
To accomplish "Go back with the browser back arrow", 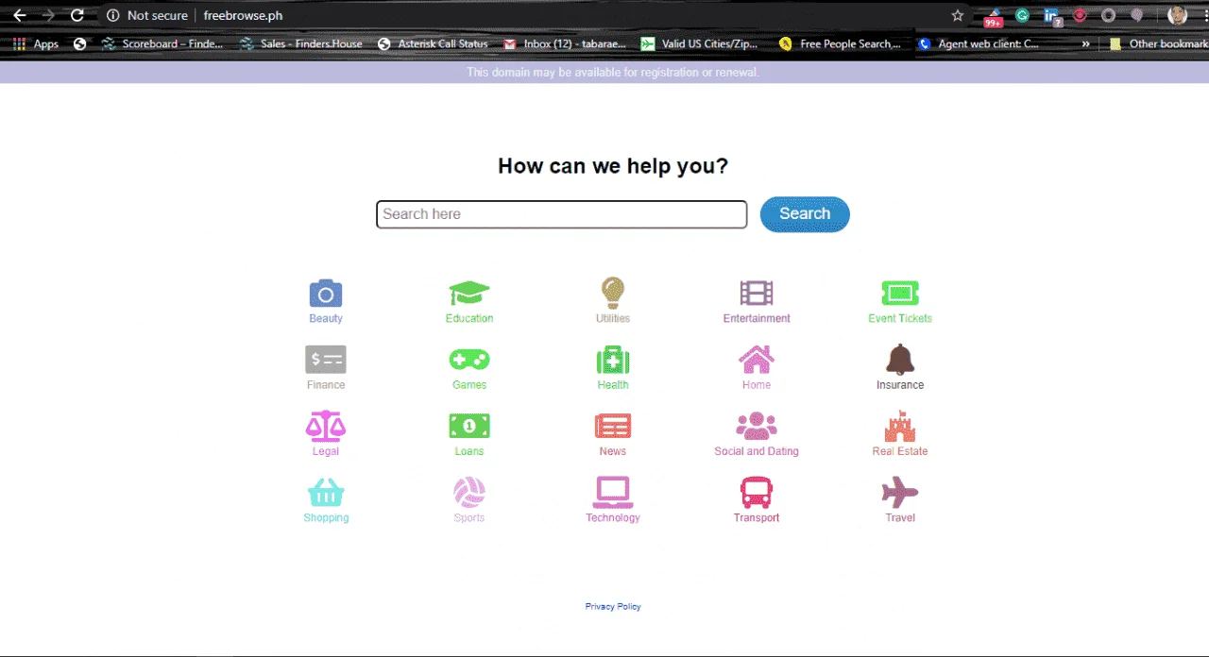I will [x=19, y=15].
